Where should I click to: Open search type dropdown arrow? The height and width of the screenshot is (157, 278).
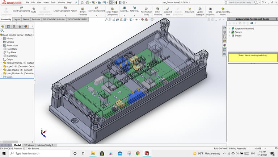tap(259, 3)
